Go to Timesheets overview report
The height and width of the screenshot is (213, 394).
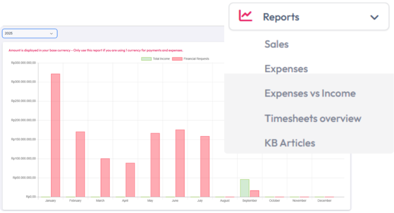(x=312, y=118)
